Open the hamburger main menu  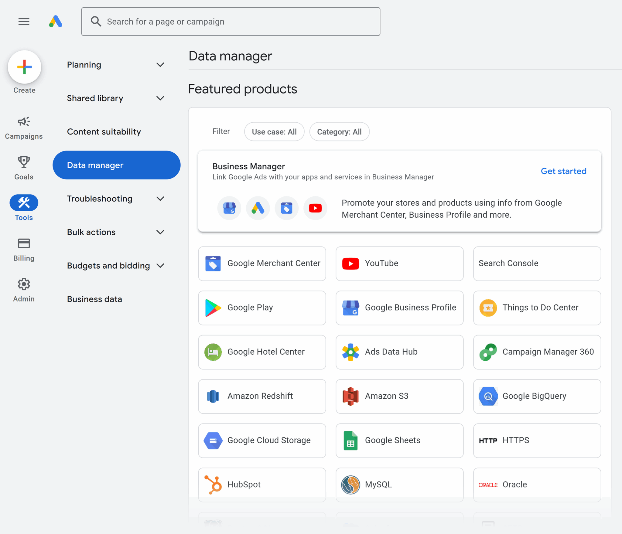coord(24,22)
